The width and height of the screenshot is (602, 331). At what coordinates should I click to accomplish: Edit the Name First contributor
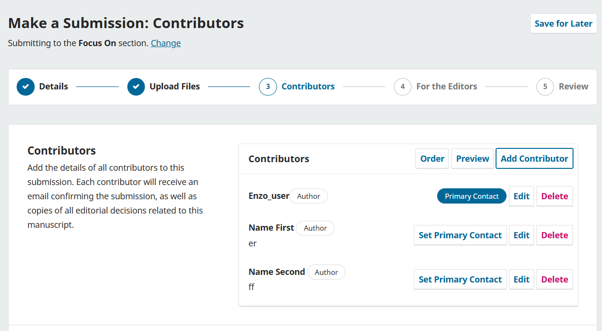[x=521, y=235]
